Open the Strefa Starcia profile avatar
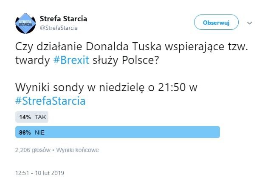This screenshot has height=181, width=268. click(x=25, y=23)
